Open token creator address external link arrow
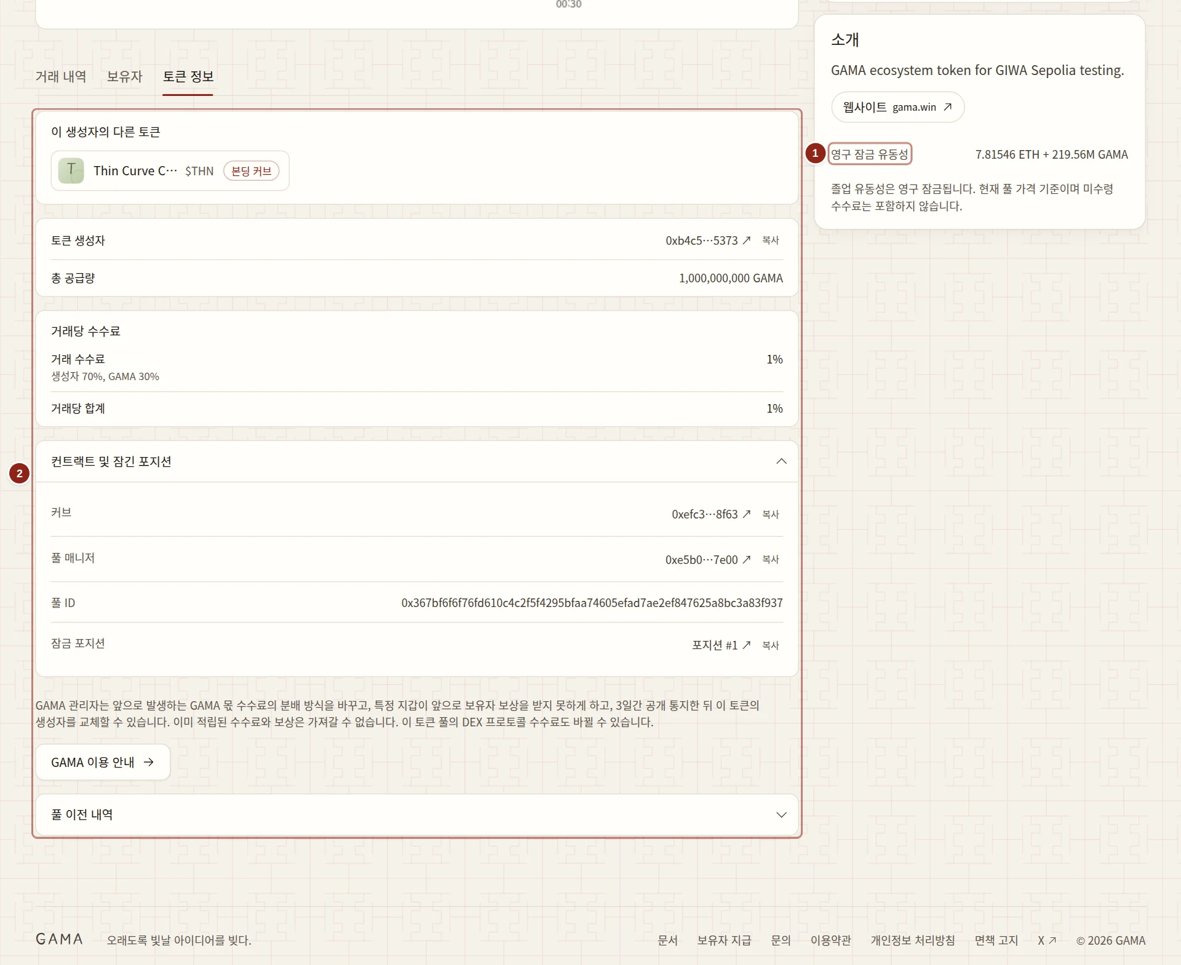 click(x=746, y=240)
